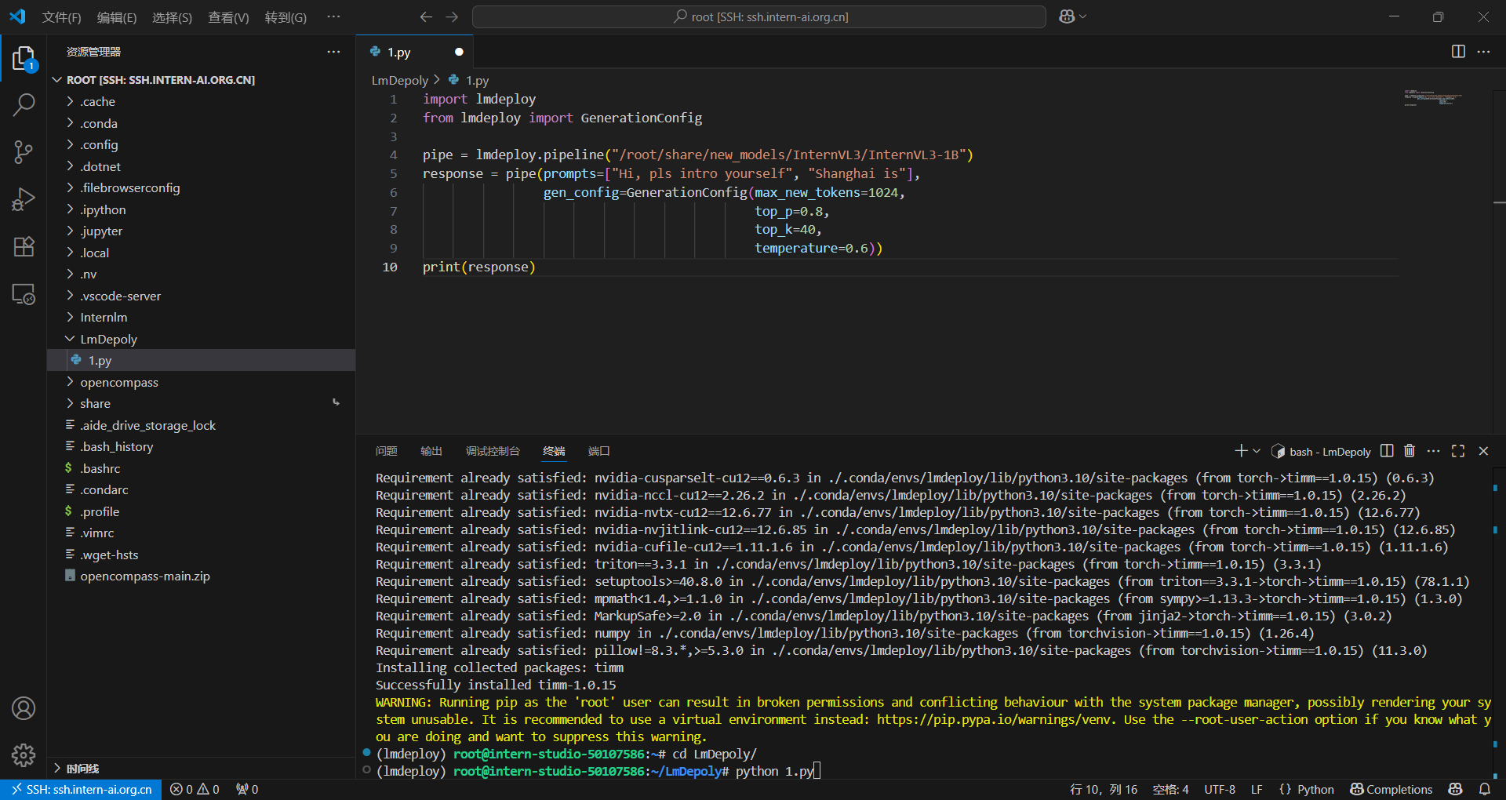Viewport: 1506px width, 800px height.
Task: Open Source Control view
Action: point(24,151)
